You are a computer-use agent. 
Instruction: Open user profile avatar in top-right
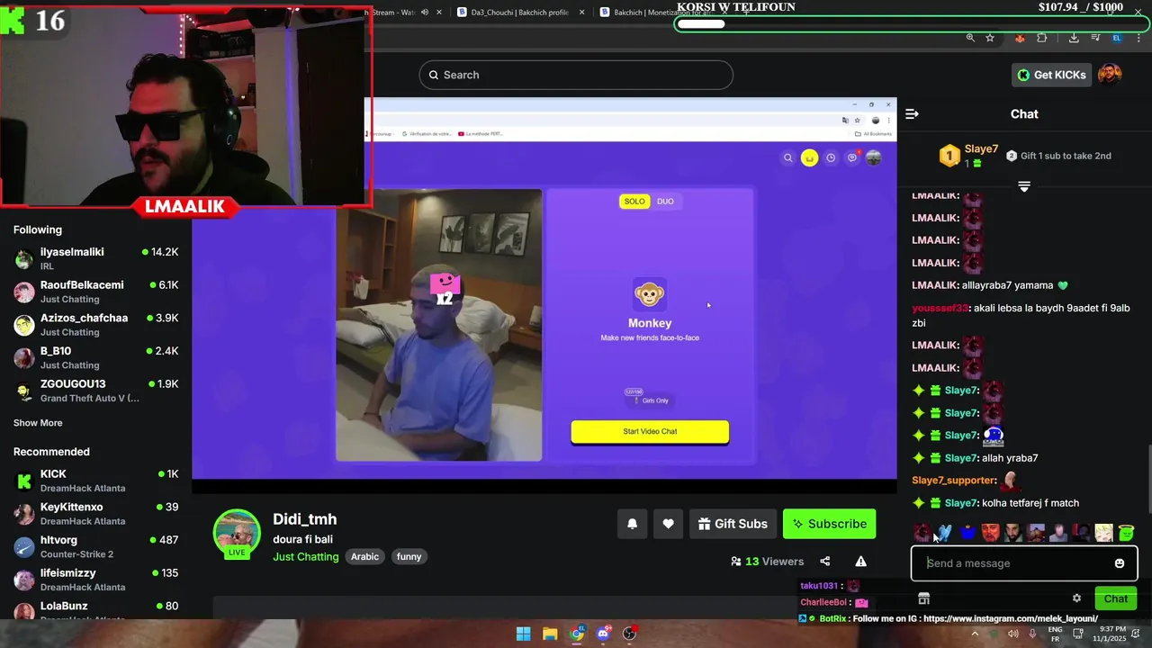pos(1110,75)
